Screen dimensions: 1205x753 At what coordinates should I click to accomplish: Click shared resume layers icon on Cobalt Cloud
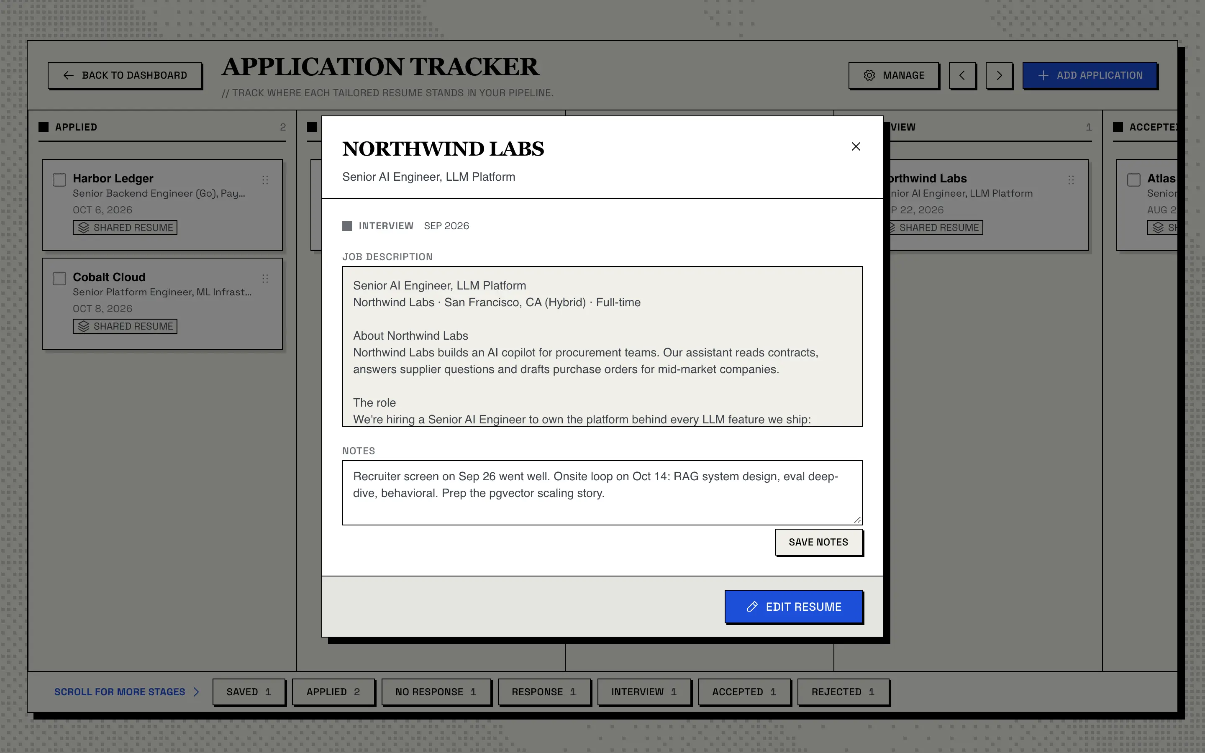[x=84, y=326]
